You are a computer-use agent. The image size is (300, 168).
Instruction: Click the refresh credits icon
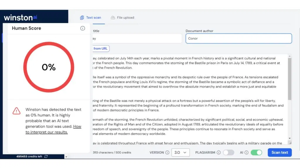46,156
